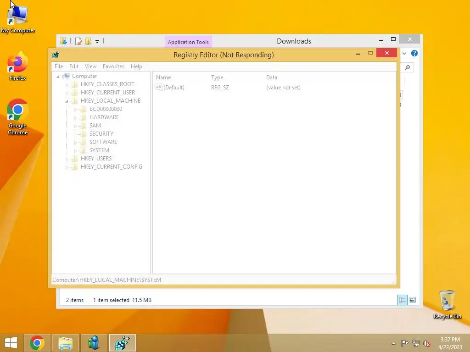Click the search magnifier in Downloads window

click(408, 67)
